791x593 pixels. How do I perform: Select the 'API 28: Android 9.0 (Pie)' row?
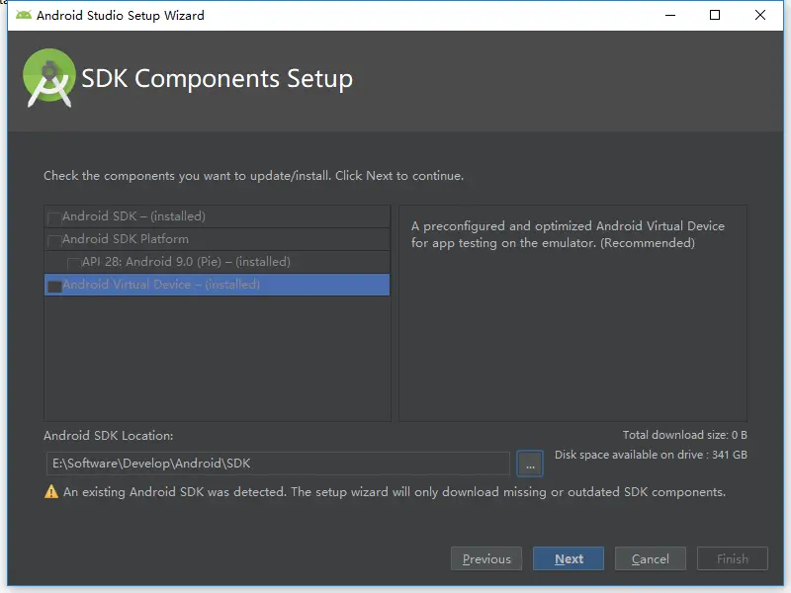point(217,262)
